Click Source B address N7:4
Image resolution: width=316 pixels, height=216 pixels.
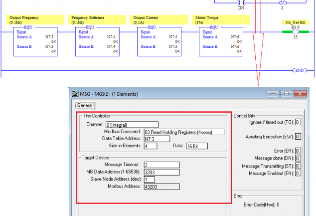111,46
